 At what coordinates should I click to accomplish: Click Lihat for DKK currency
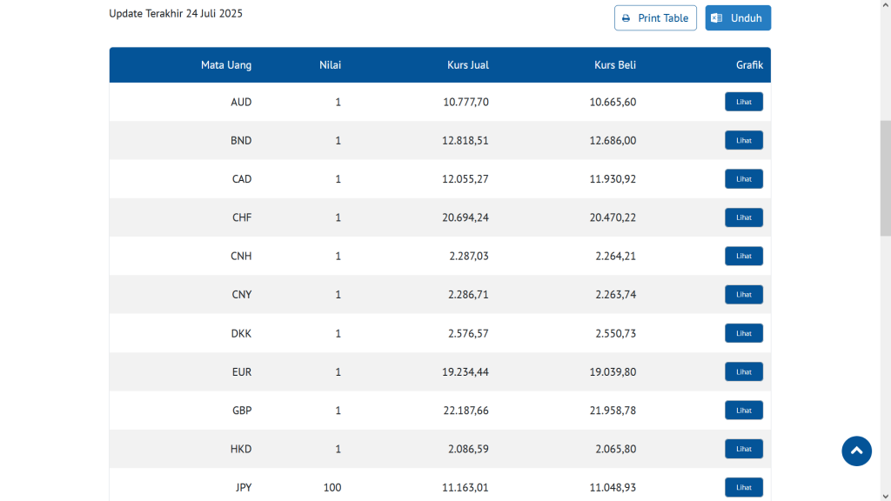point(743,333)
